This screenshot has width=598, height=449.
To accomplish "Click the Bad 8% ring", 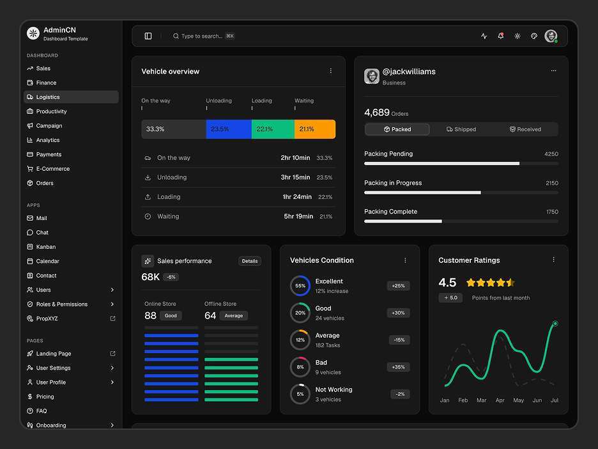I will pos(300,367).
